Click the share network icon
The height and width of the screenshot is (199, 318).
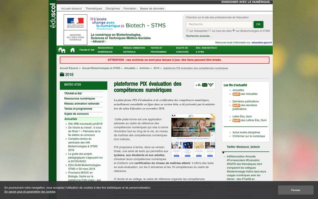(211, 85)
